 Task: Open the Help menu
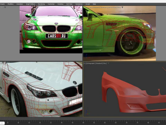pos(94,4)
